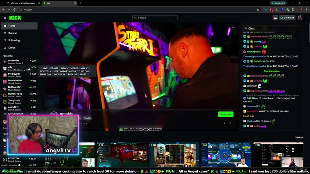
Task: Click into the Kick search field
Action: (x=155, y=18)
